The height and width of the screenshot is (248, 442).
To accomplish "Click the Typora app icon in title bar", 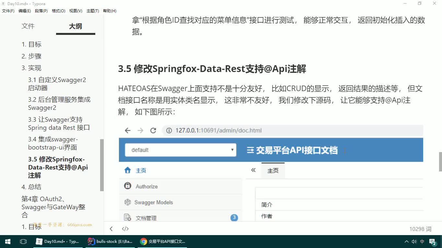I will point(3,4).
